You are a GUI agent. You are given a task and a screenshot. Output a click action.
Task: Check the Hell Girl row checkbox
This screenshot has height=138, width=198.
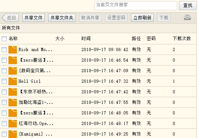click(x=4, y=81)
